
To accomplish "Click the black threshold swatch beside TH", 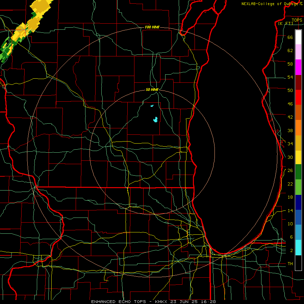I will tap(298, 263).
